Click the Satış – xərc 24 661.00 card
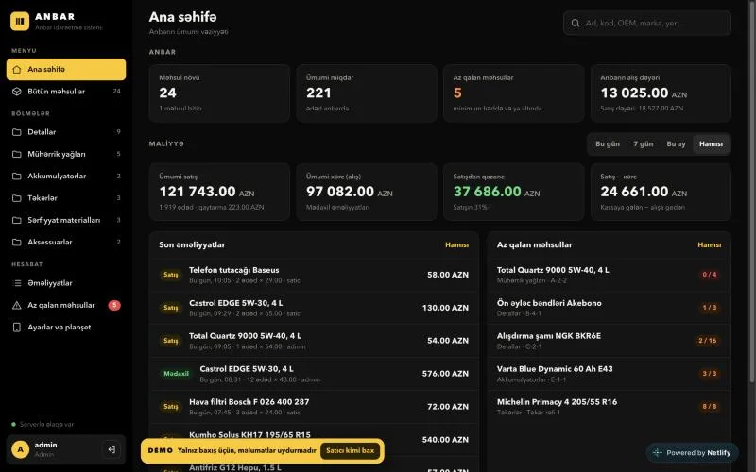 point(661,193)
